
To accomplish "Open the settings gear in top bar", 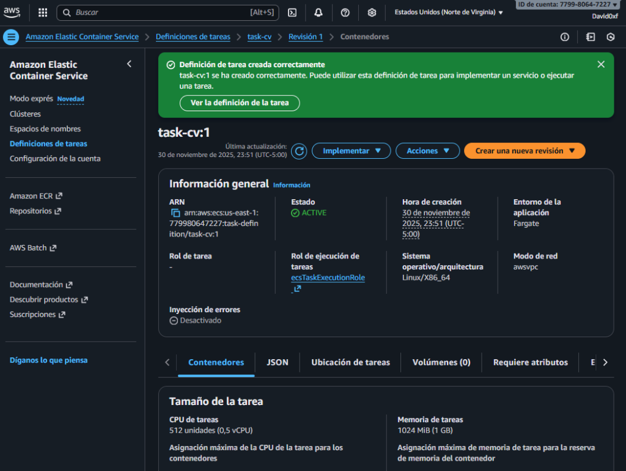I will pos(372,12).
